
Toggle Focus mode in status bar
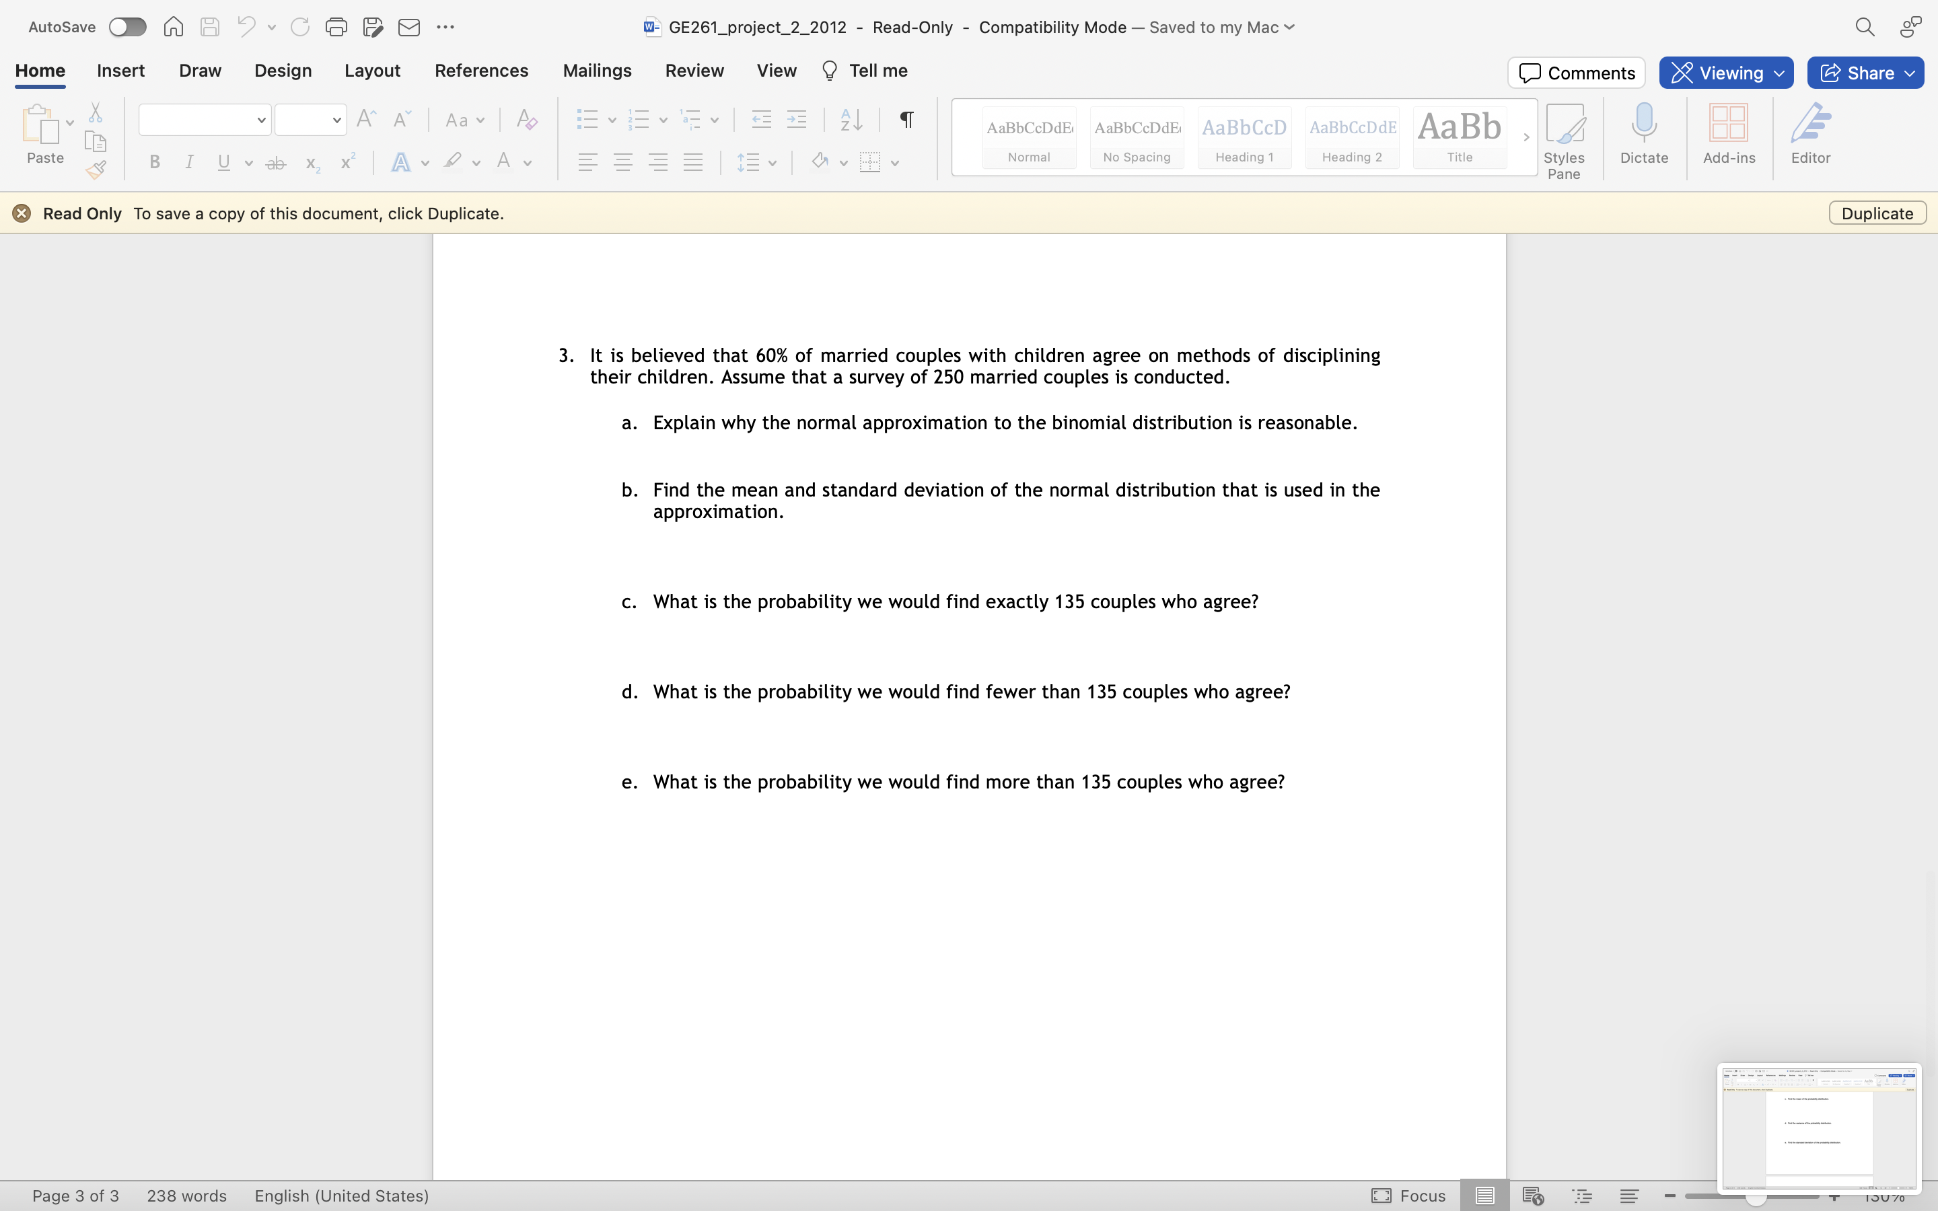tap(1408, 1196)
